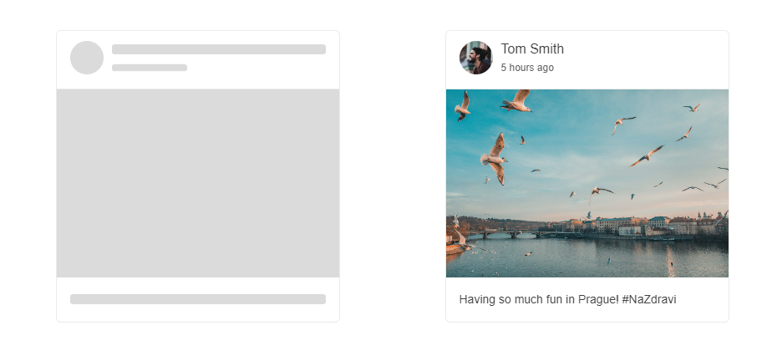777x356 pixels.
Task: Click the short grey timestamp placeholder bar
Action: (150, 68)
